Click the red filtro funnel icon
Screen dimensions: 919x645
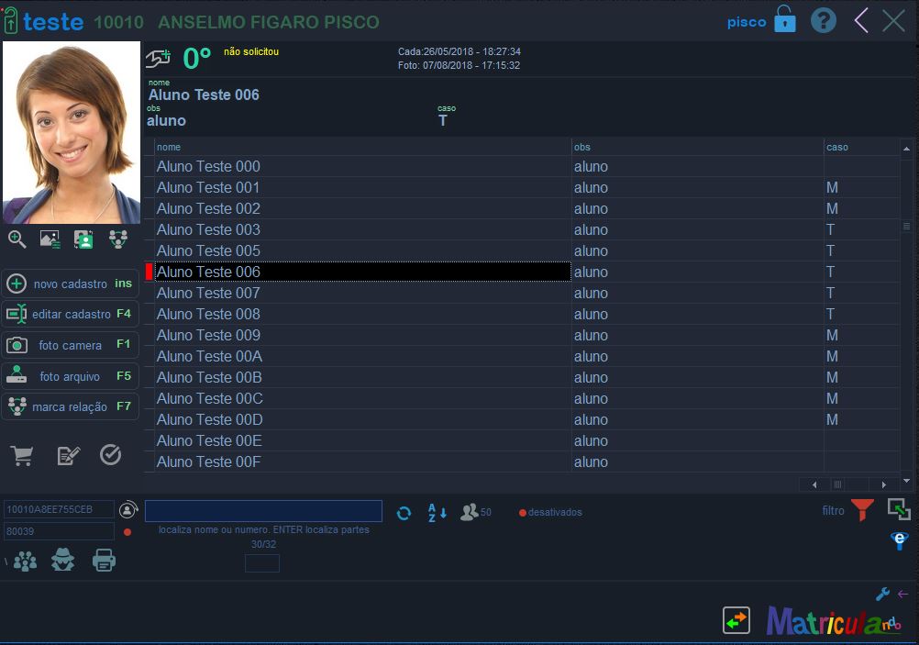[x=862, y=511]
